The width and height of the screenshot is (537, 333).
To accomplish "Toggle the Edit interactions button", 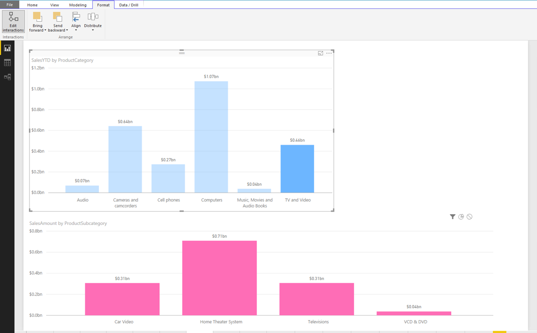I will [x=13, y=22].
